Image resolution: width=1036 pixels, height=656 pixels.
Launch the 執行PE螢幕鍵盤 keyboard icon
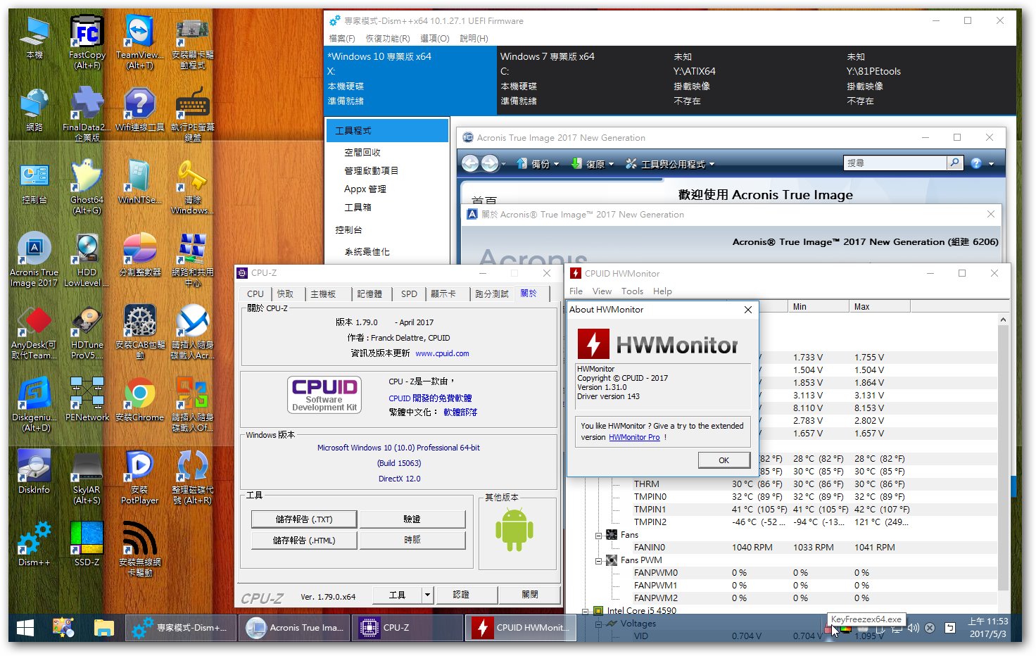coord(192,115)
